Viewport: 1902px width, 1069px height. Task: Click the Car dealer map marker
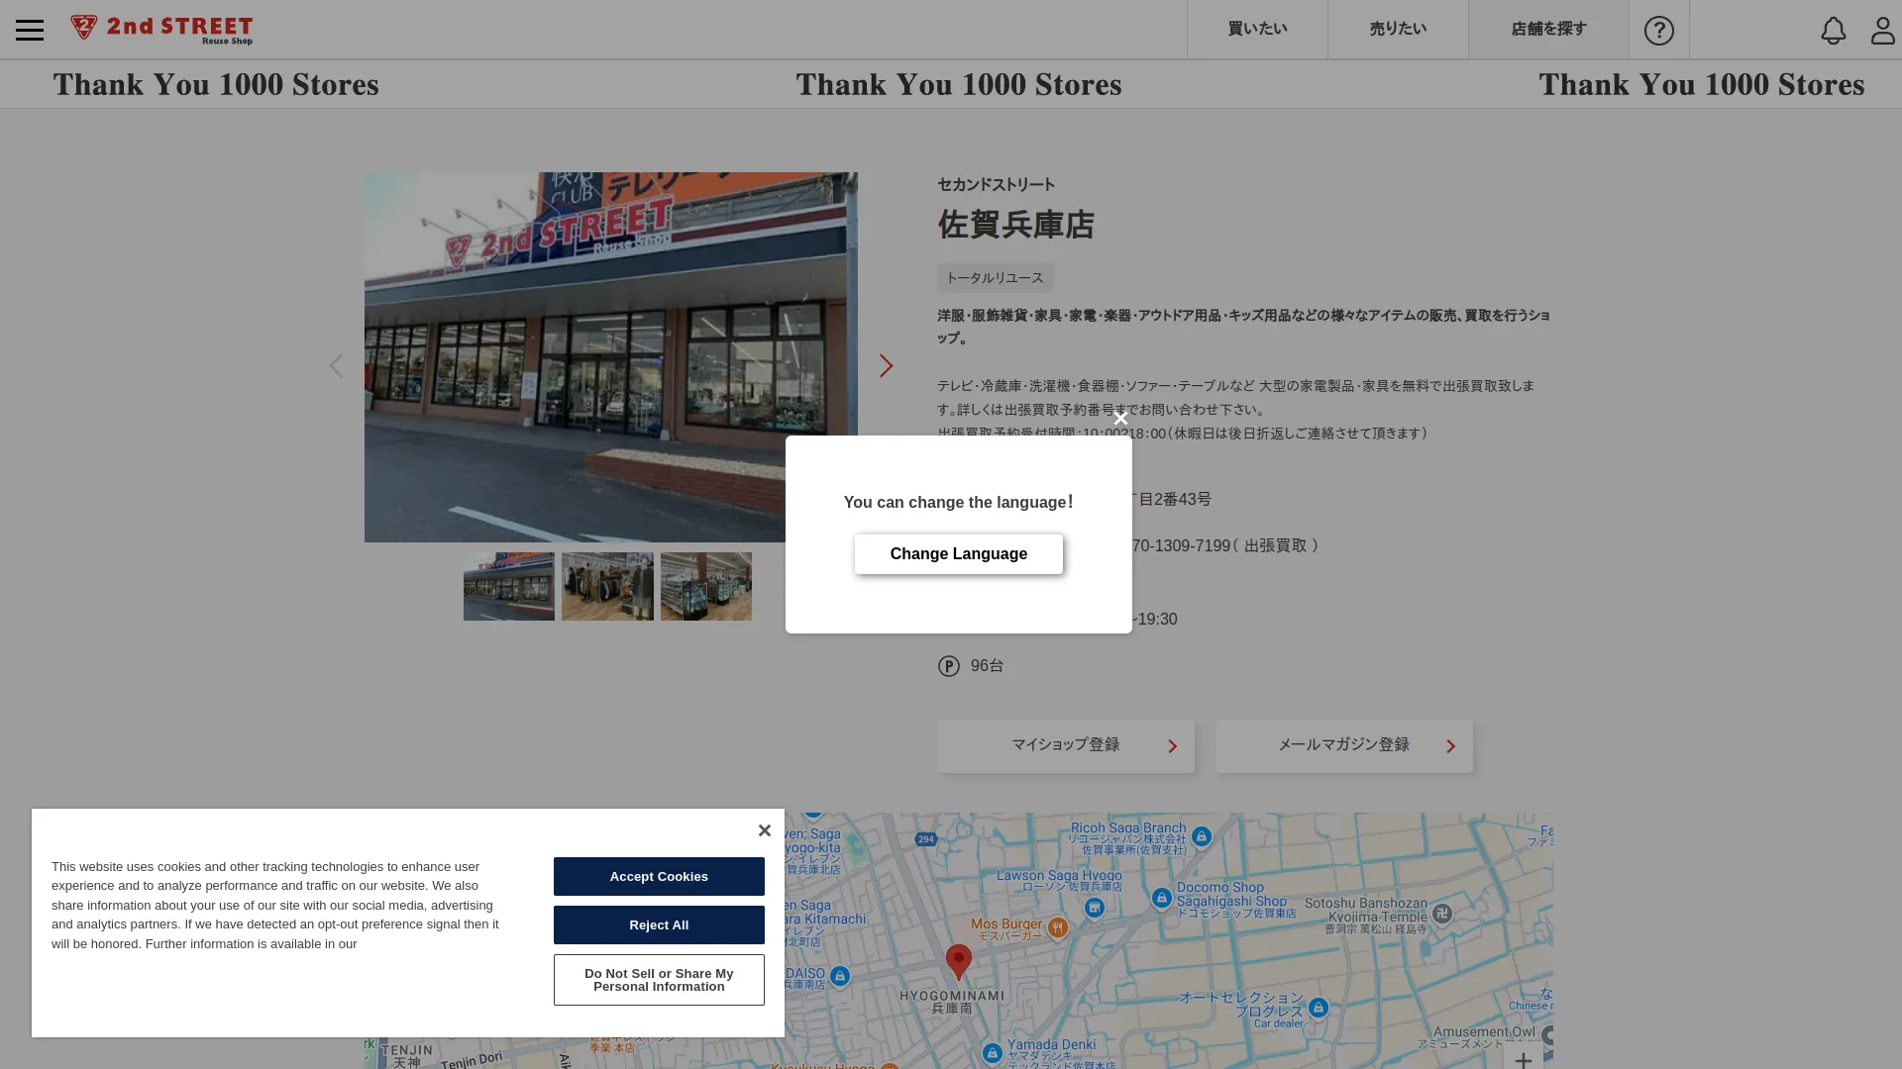1319,1008
